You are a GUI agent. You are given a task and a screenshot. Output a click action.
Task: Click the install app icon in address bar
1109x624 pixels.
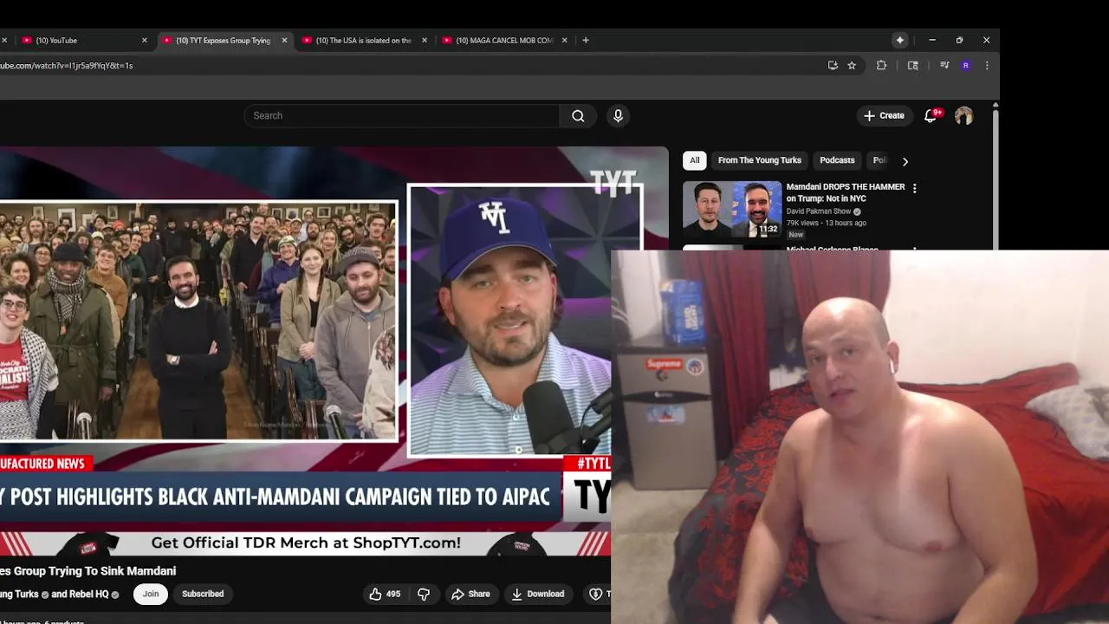coord(833,65)
